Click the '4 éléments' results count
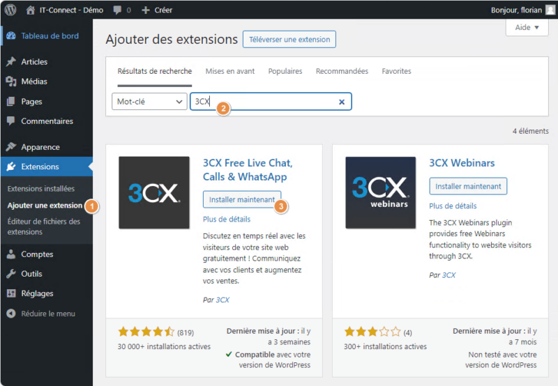Image resolution: width=558 pixels, height=386 pixels. click(x=530, y=131)
